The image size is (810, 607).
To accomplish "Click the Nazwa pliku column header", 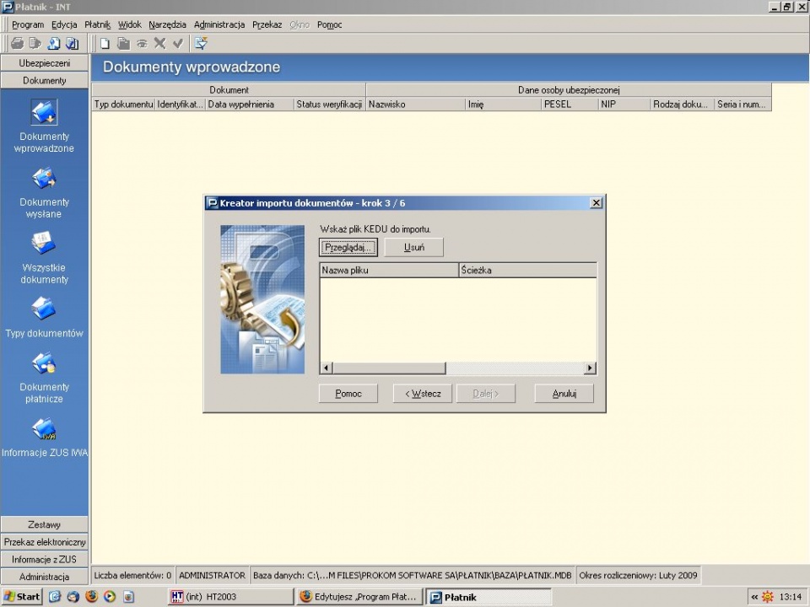I will click(390, 270).
